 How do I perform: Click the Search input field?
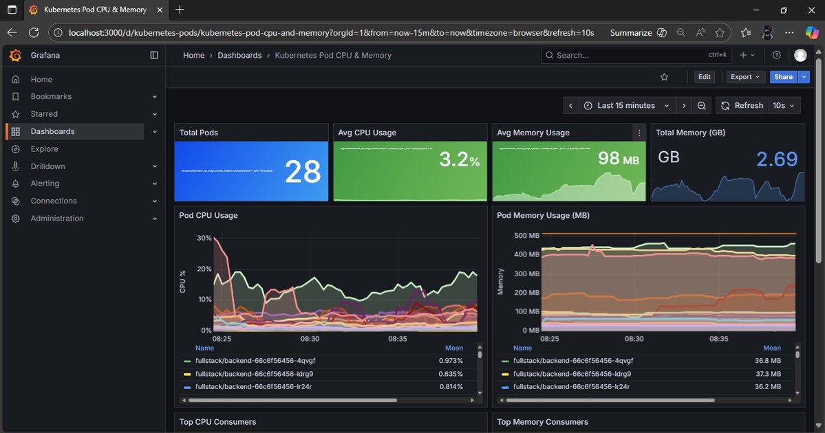tap(636, 55)
